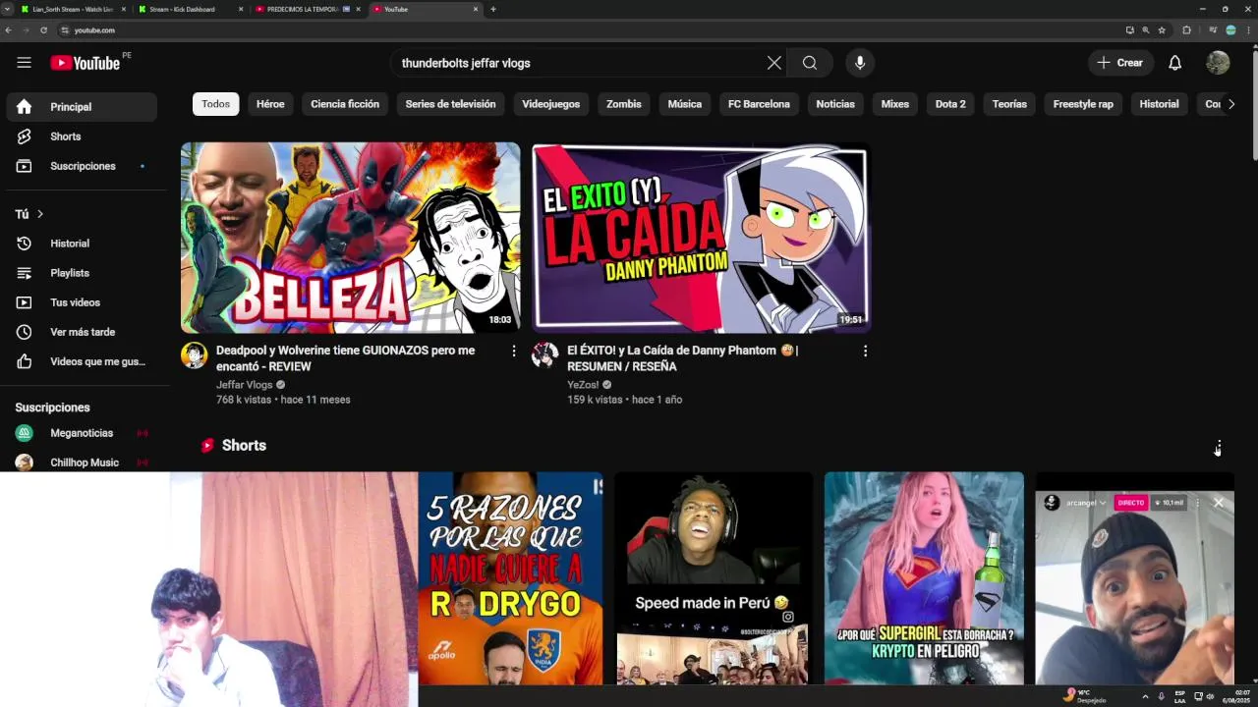Select the FC Barcelona filter chip
Viewport: 1258px width, 707px height.
[x=759, y=104]
